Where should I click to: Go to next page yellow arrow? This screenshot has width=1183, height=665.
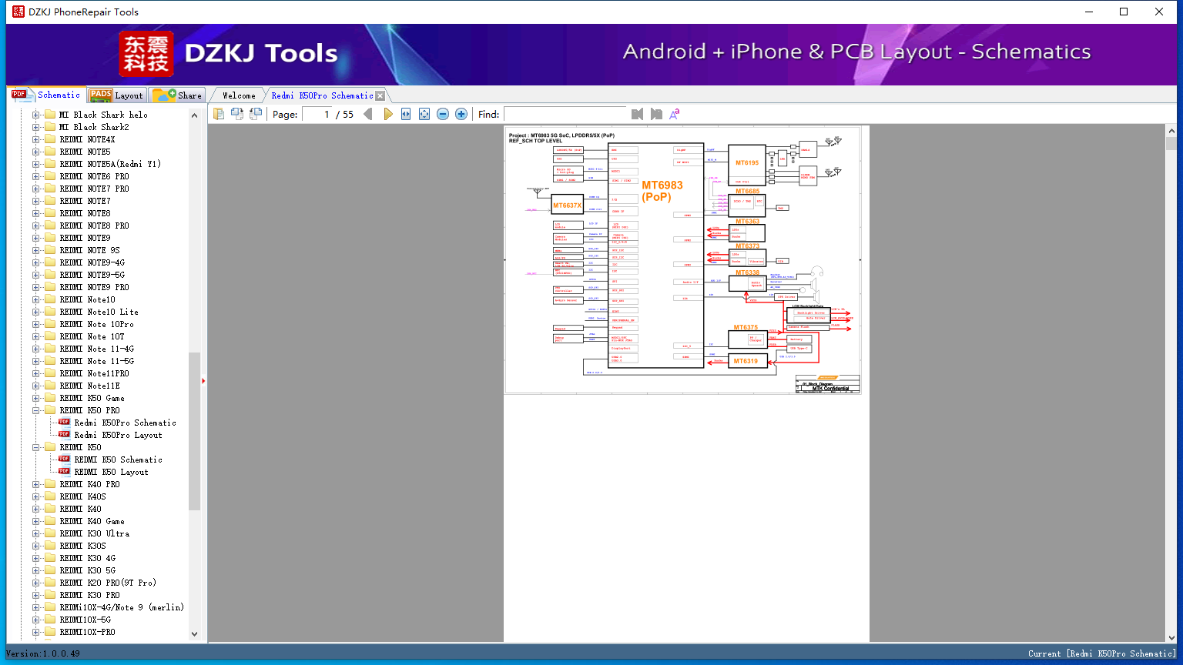[x=387, y=114]
